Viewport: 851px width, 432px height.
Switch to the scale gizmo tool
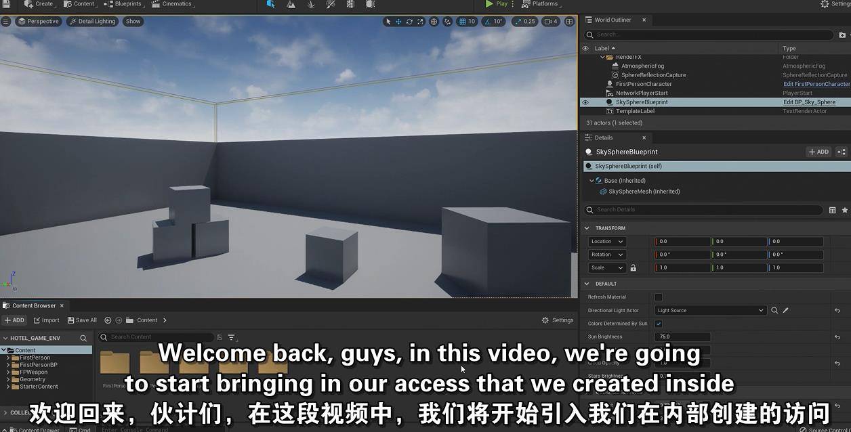point(420,22)
